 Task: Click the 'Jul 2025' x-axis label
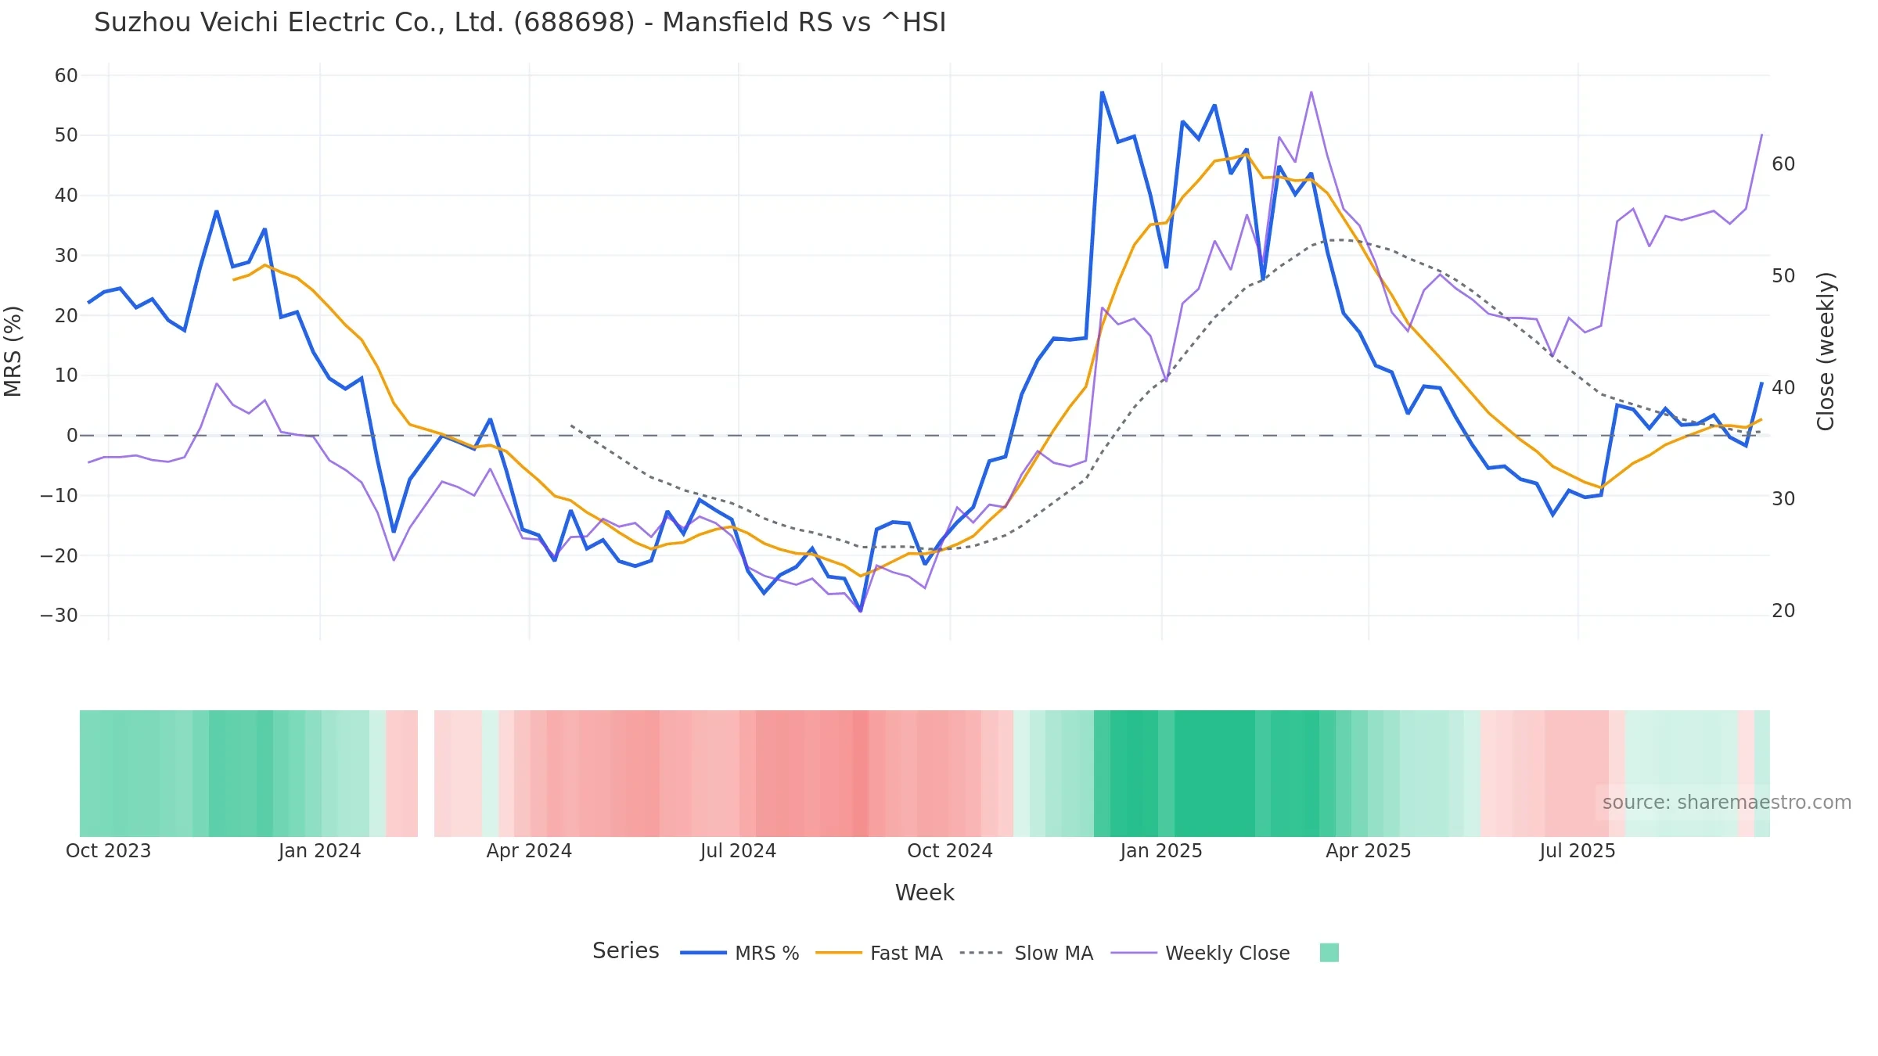click(1577, 851)
